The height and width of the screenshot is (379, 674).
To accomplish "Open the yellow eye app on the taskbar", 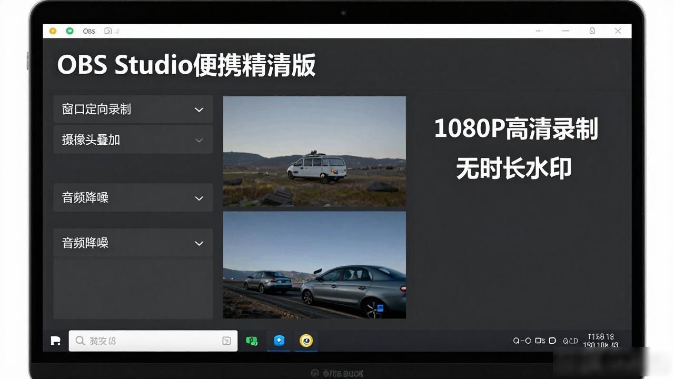I will 306,341.
